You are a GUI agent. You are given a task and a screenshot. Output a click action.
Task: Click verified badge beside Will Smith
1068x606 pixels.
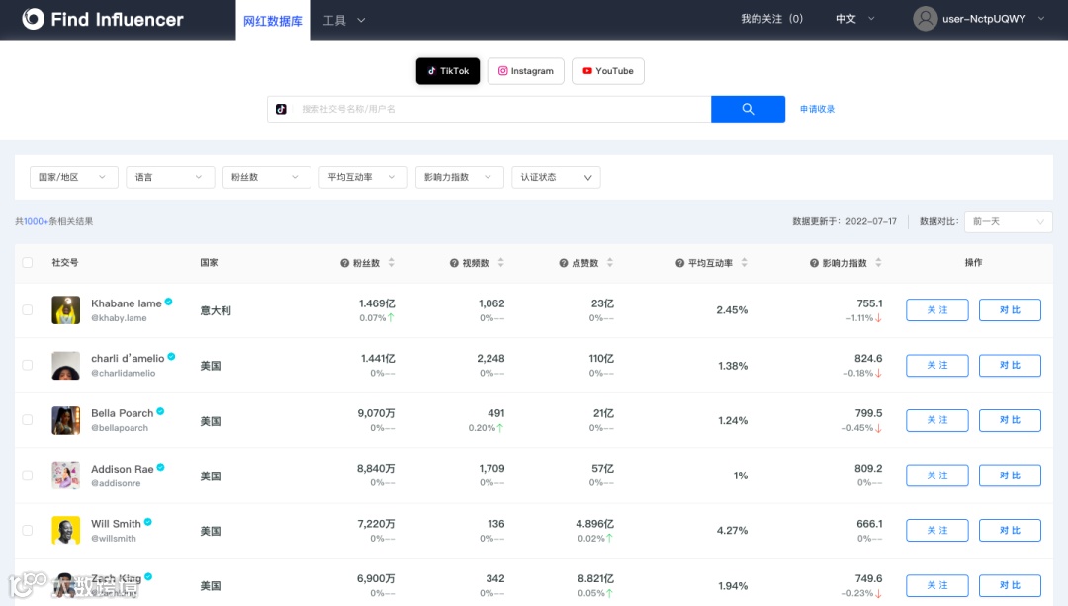[x=147, y=522]
